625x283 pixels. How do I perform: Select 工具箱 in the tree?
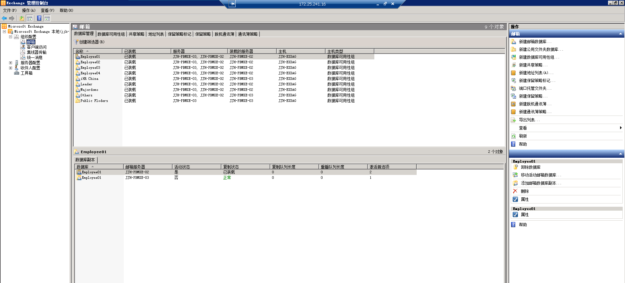click(x=27, y=73)
